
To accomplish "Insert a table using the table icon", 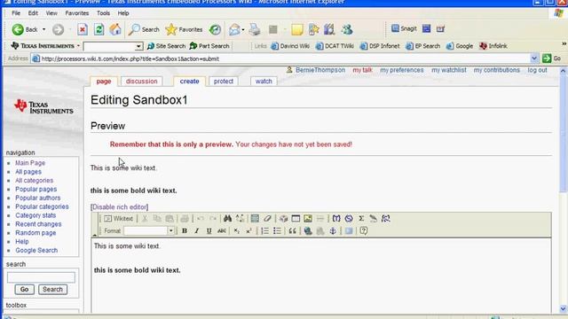I will tap(255, 219).
